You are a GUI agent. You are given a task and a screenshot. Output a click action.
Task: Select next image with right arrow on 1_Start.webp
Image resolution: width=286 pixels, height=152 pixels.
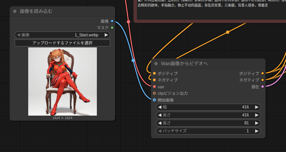coord(106,35)
